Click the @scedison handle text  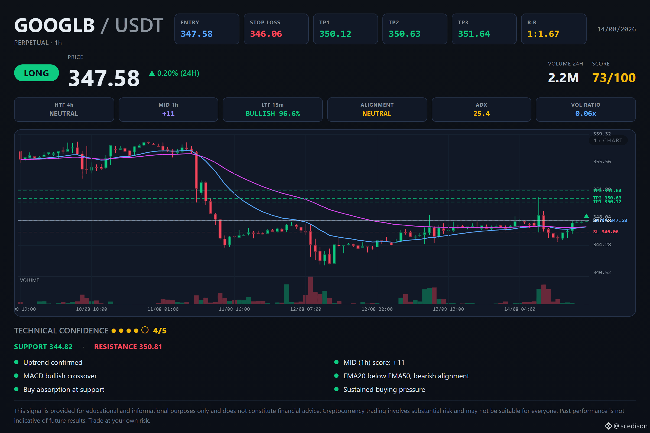(x=630, y=426)
